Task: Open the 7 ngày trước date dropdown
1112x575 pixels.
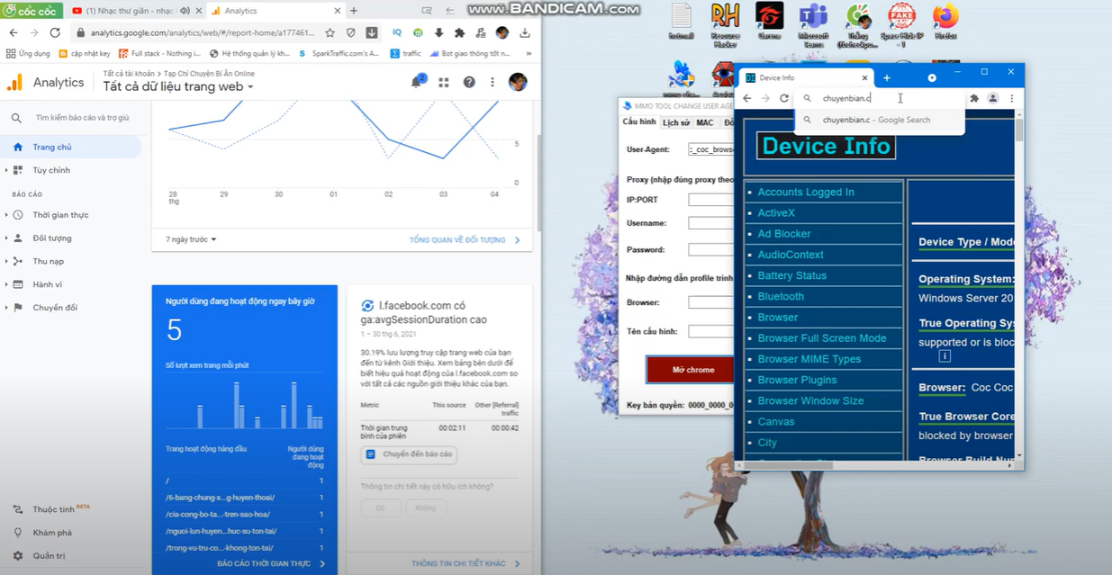Action: pos(191,239)
